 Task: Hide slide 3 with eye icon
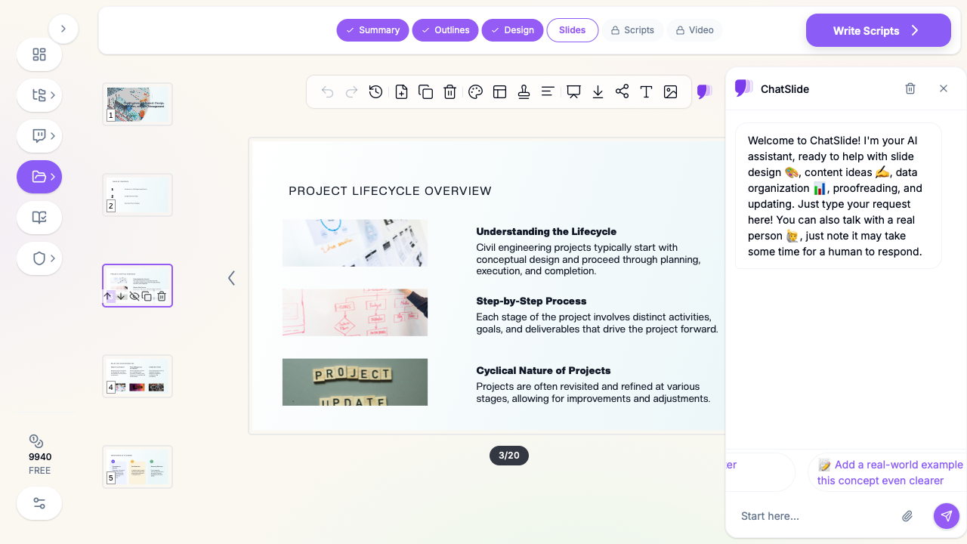(x=134, y=296)
